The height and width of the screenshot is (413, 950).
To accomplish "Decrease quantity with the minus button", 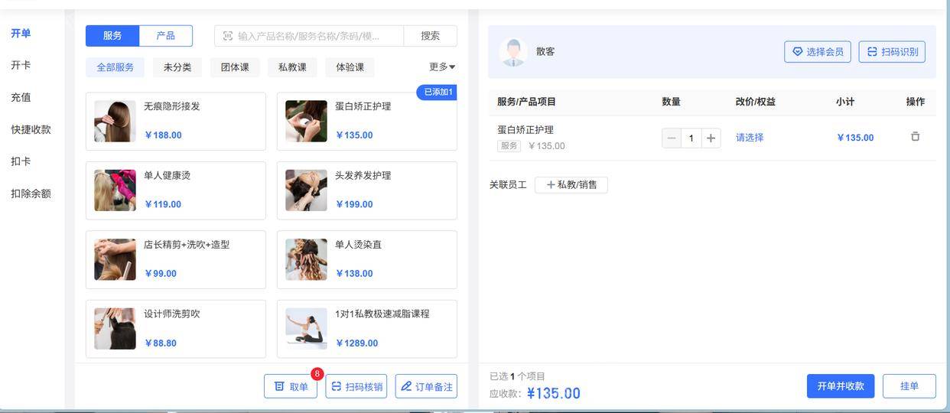I will (x=672, y=138).
